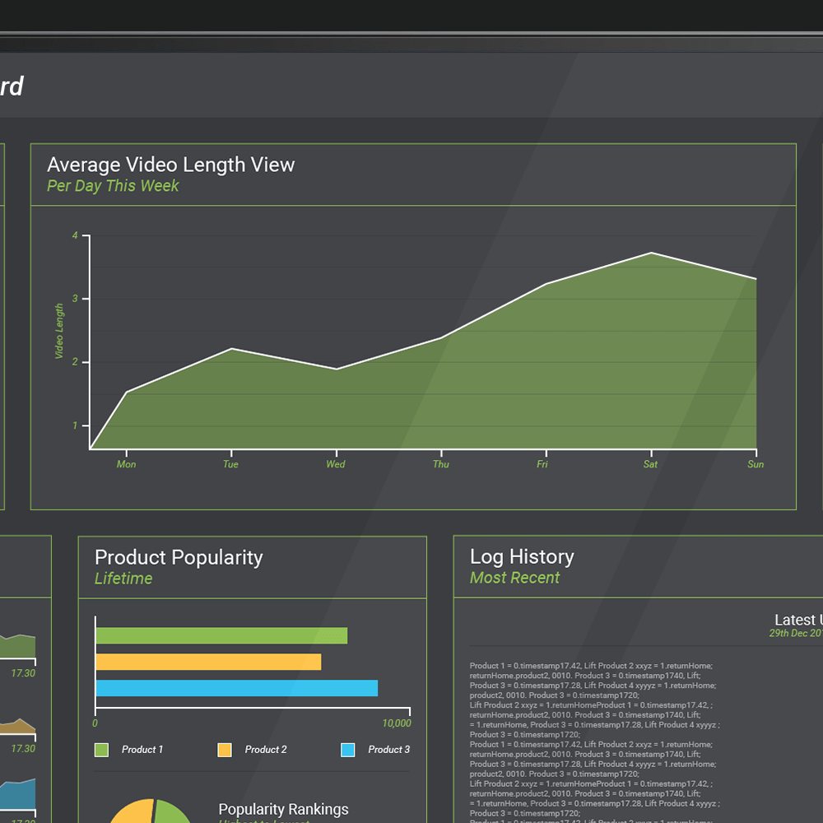
Task: Select the Fri label on the chart axis
Action: (542, 464)
